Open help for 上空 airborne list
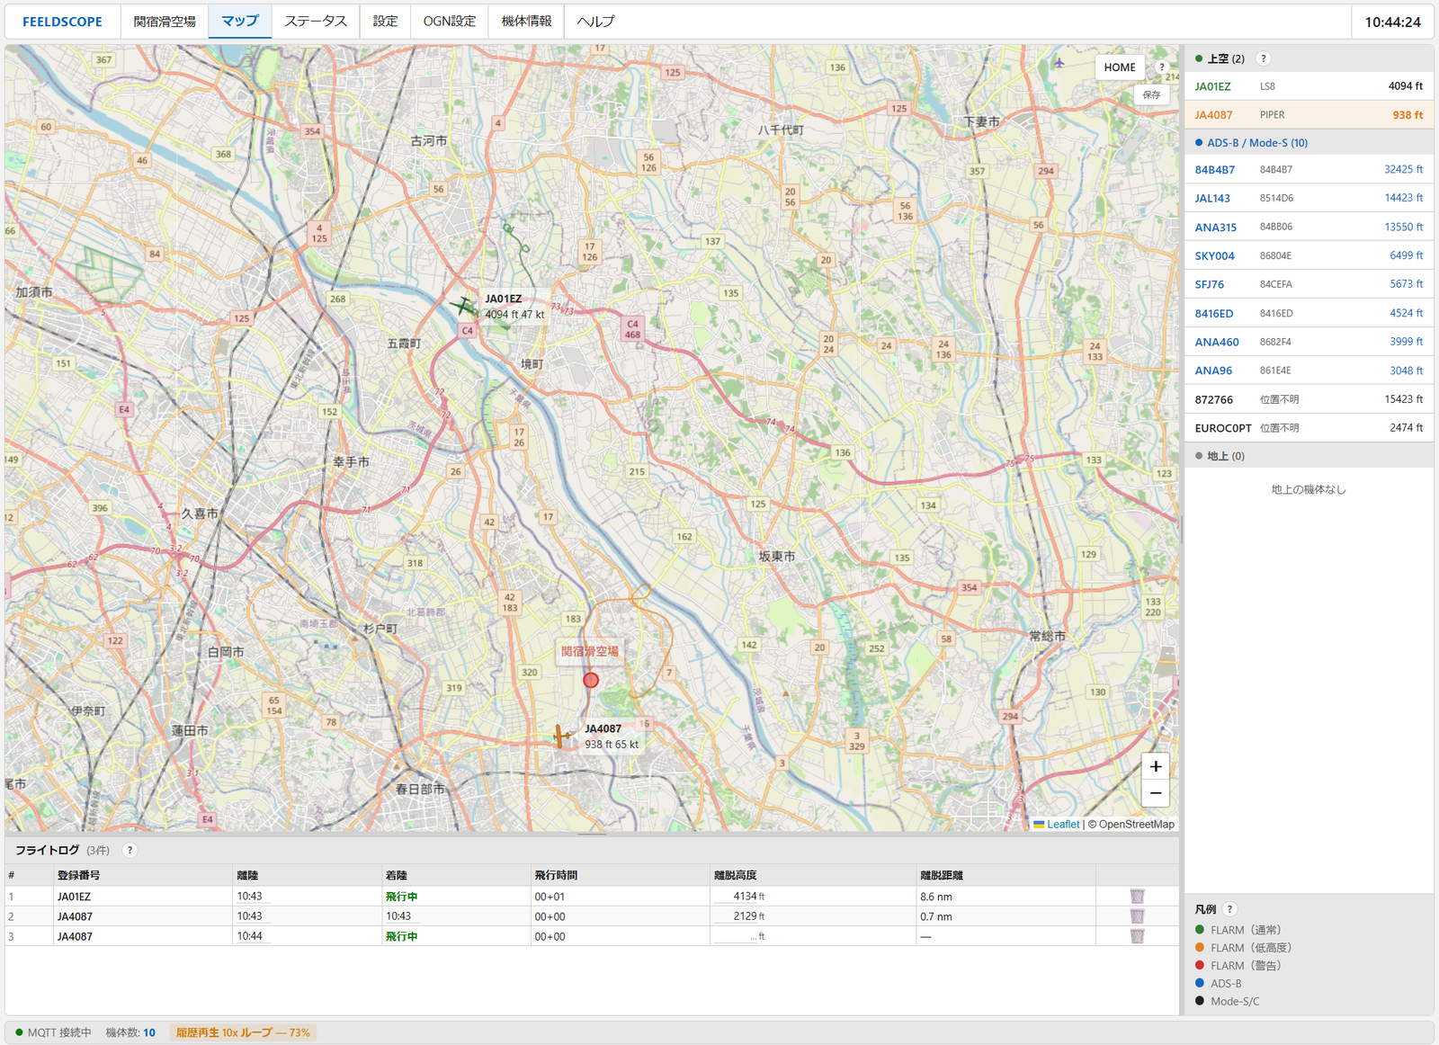Image resolution: width=1439 pixels, height=1045 pixels. click(x=1264, y=58)
